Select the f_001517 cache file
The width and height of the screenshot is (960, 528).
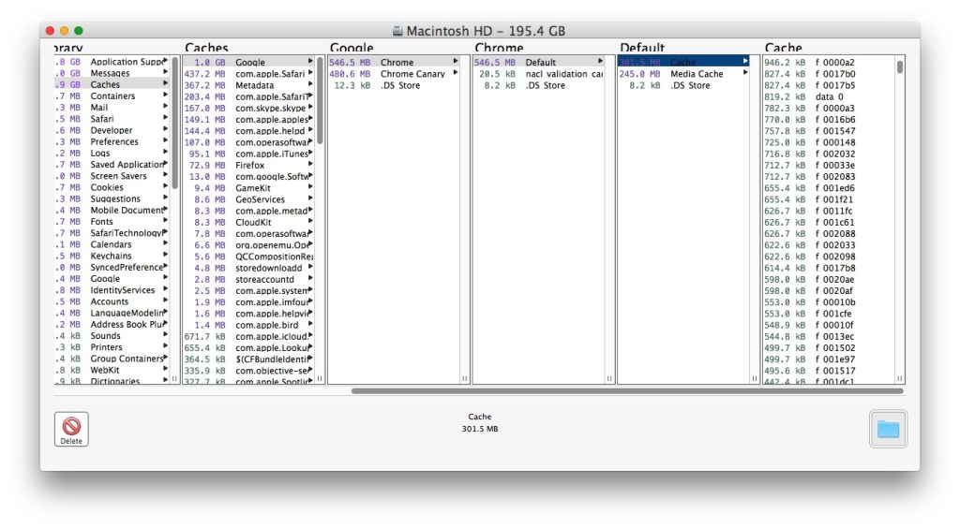point(829,371)
